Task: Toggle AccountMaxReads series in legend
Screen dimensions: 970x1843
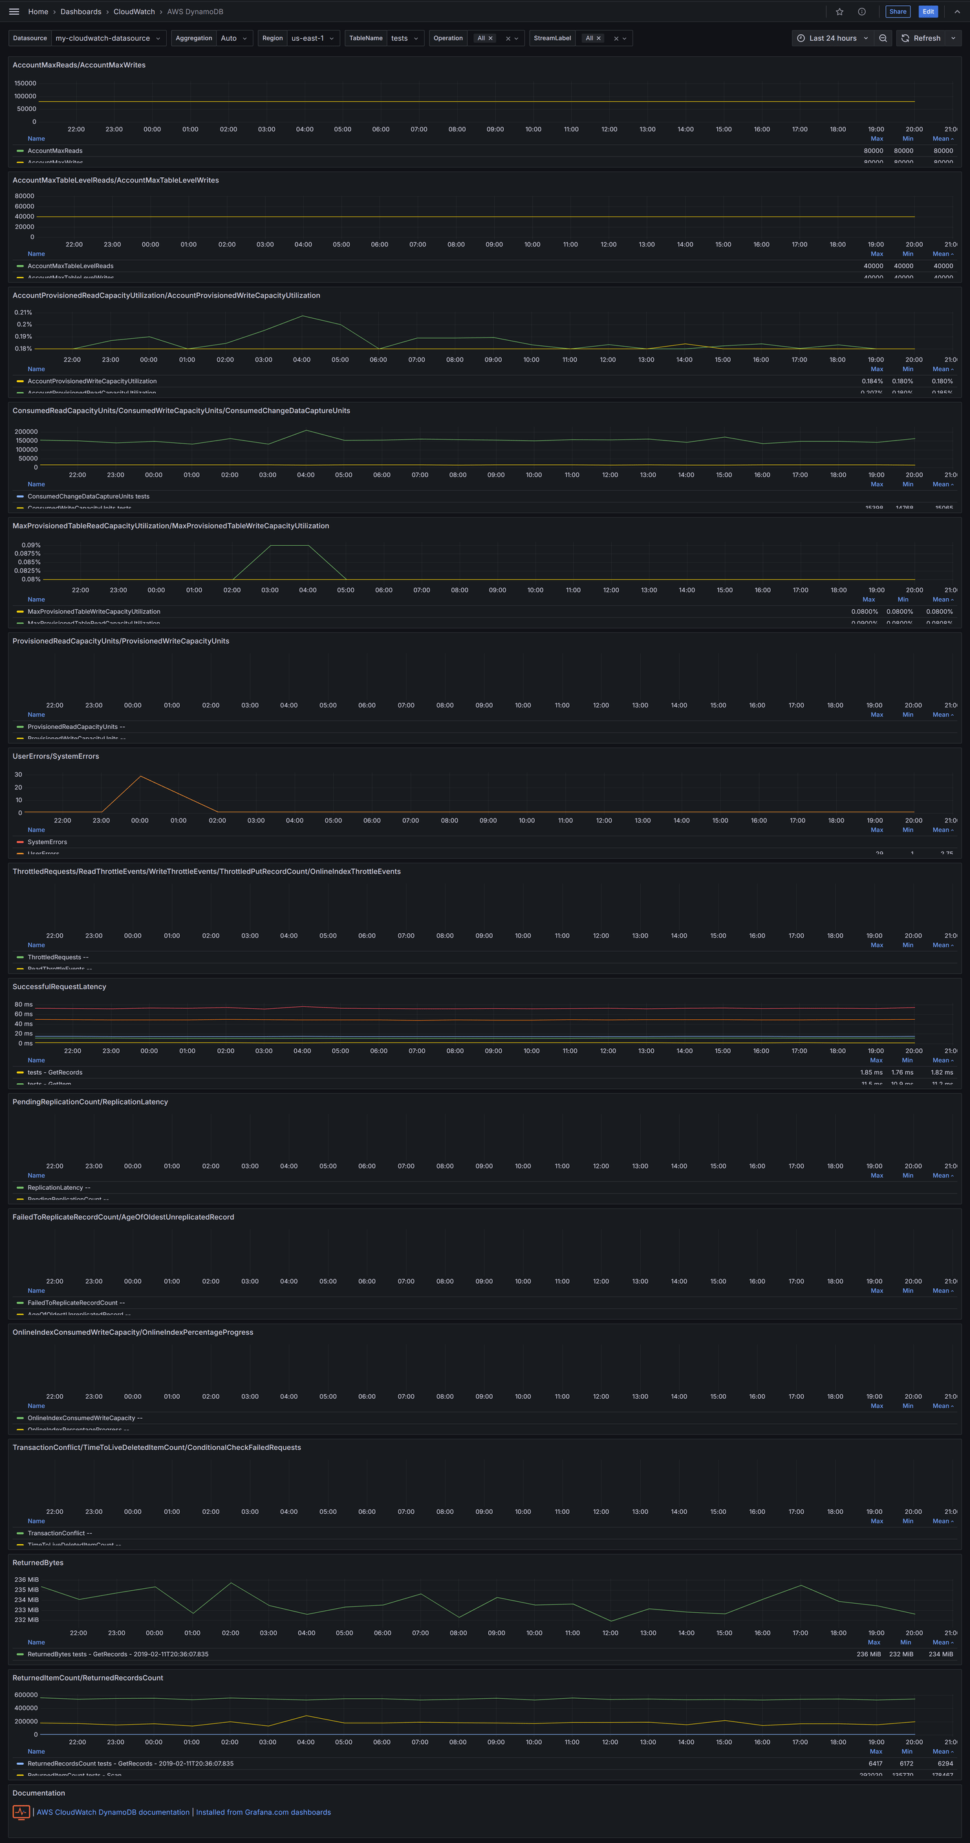Action: 55,151
